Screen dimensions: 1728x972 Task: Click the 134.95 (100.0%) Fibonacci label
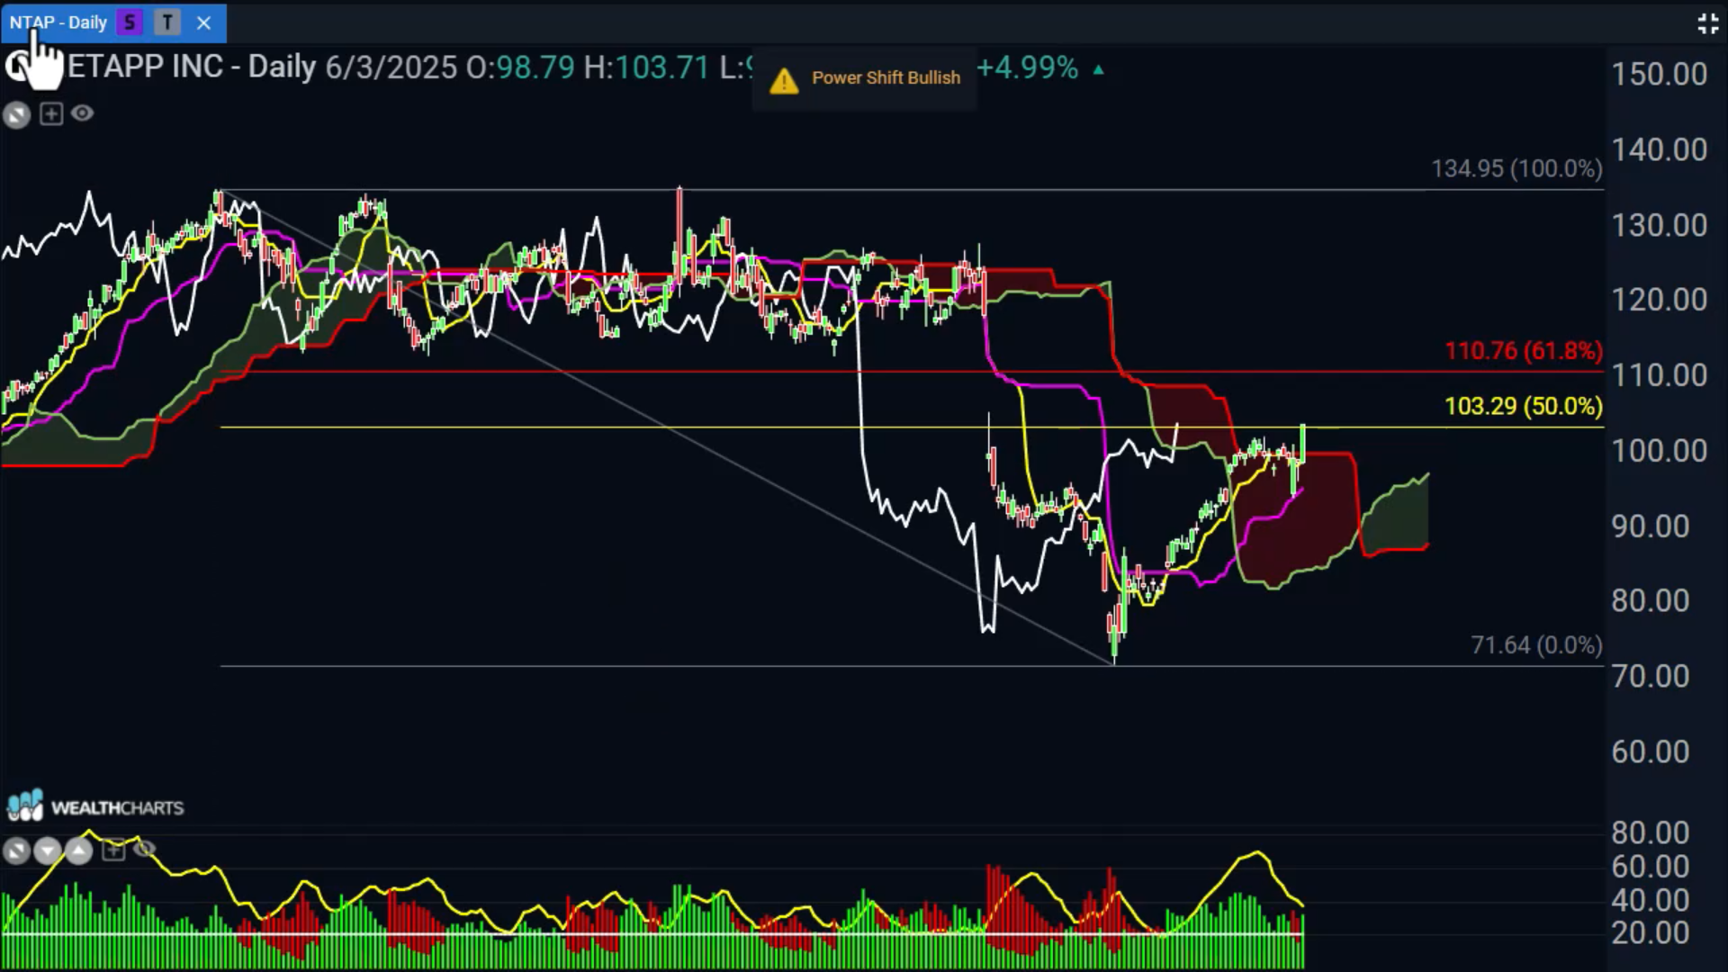(1516, 169)
